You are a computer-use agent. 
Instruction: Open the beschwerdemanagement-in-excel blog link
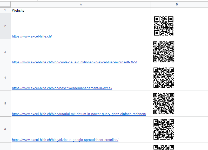coord(62,88)
